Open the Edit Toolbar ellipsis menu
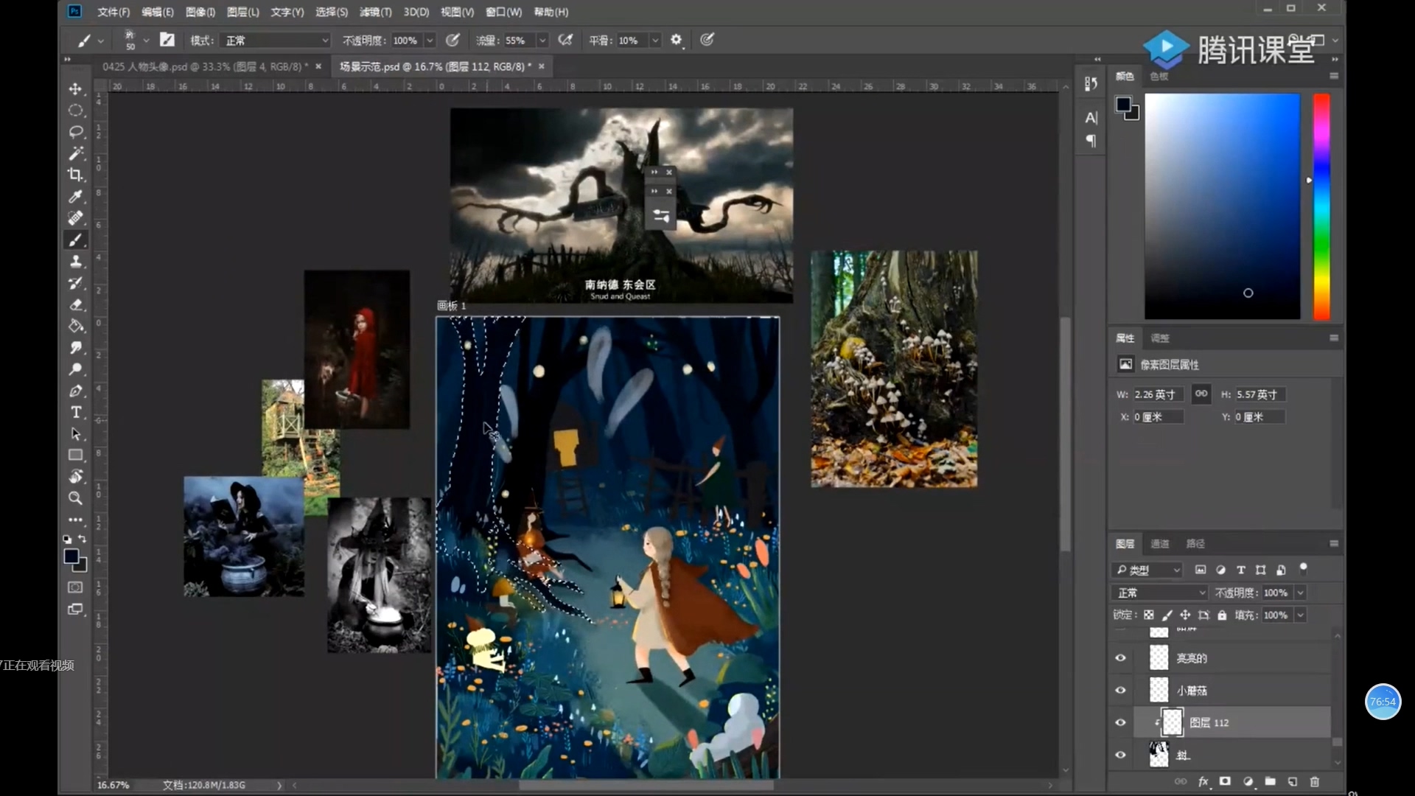The width and height of the screenshot is (1415, 796). (75, 520)
